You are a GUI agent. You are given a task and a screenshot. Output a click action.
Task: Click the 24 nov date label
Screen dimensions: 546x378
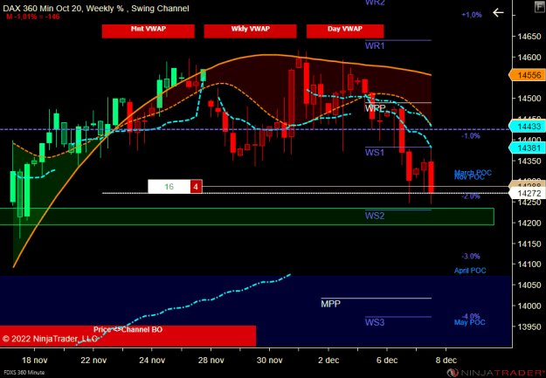tap(152, 361)
